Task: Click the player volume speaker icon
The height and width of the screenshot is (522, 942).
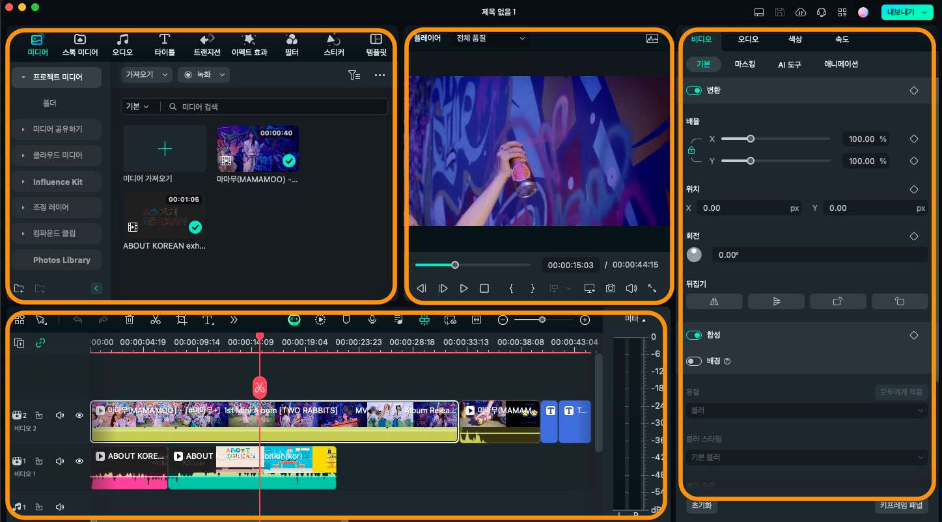Action: tap(631, 288)
